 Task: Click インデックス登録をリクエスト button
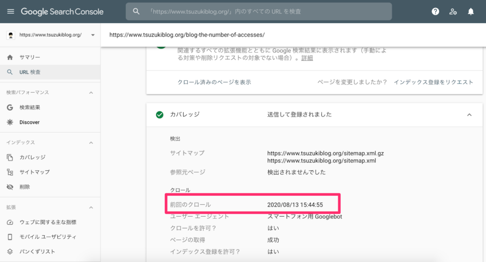click(x=433, y=82)
